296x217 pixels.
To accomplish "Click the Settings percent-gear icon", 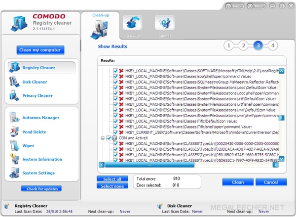I will click(x=165, y=23).
